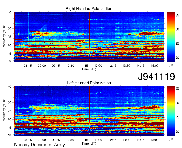
Task: Click the 12:45 time tick under the top plot
Action: tap(112, 66)
